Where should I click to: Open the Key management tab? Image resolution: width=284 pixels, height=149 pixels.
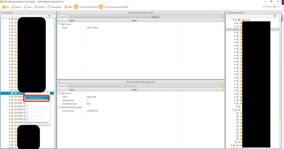[130, 86]
